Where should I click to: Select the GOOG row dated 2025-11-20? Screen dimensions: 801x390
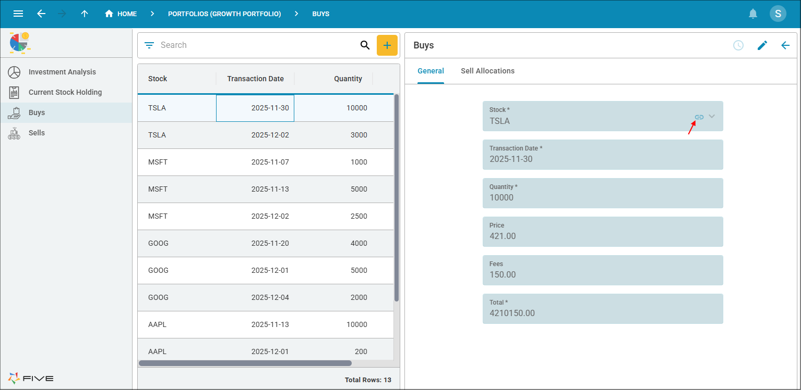(266, 244)
